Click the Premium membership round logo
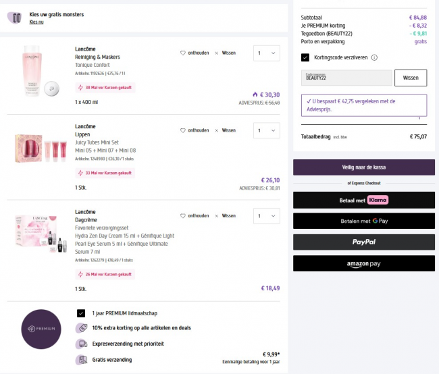Screen dimensions: 439x374 coord(41,329)
